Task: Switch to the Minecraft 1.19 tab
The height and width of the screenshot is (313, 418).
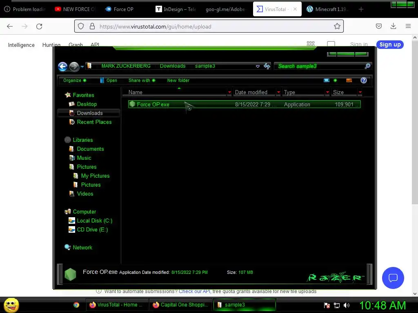Action: coord(328,9)
